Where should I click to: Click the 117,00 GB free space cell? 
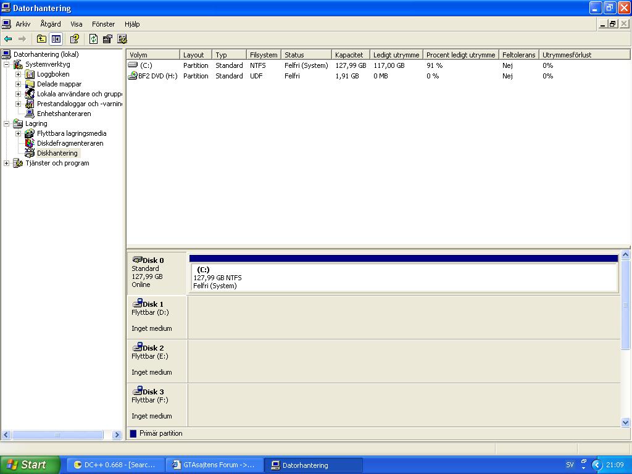pos(389,65)
